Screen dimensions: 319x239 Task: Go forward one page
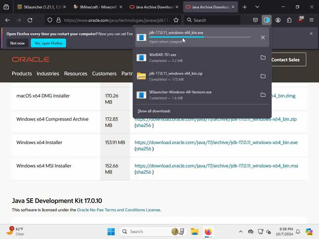18,20
